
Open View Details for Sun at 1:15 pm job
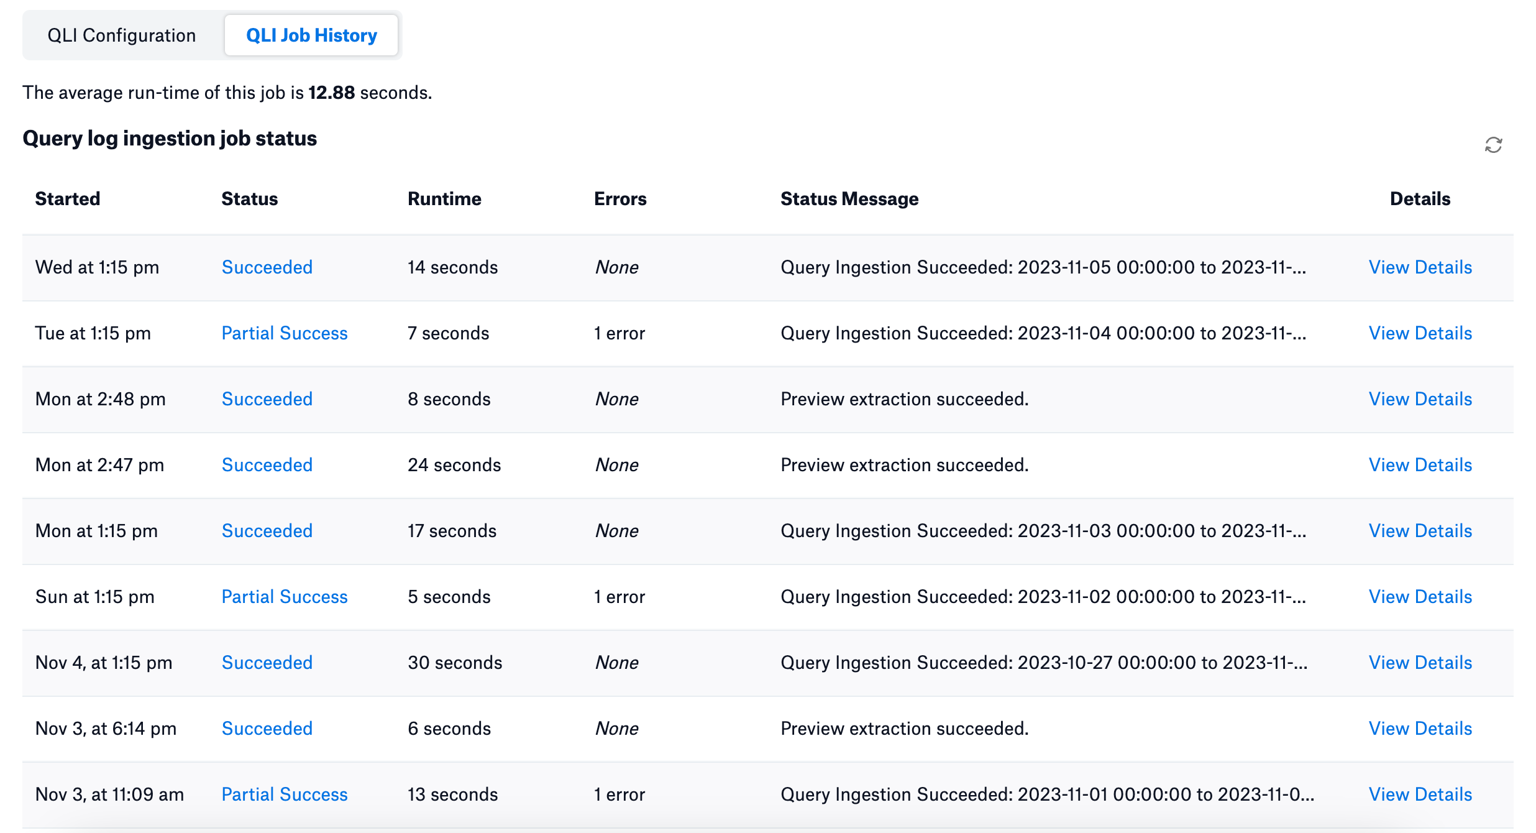click(x=1420, y=597)
